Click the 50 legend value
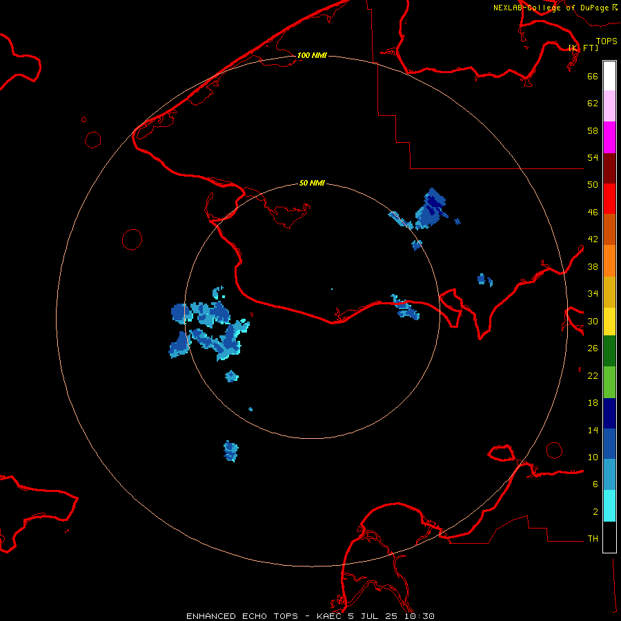 (x=593, y=185)
